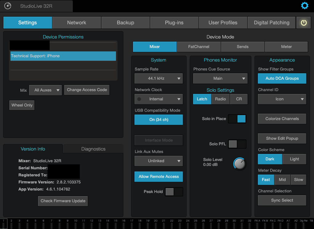Screen dimensions: 314x229
Task: Toggle Auto DCA Groups filter
Action: (x=282, y=78)
